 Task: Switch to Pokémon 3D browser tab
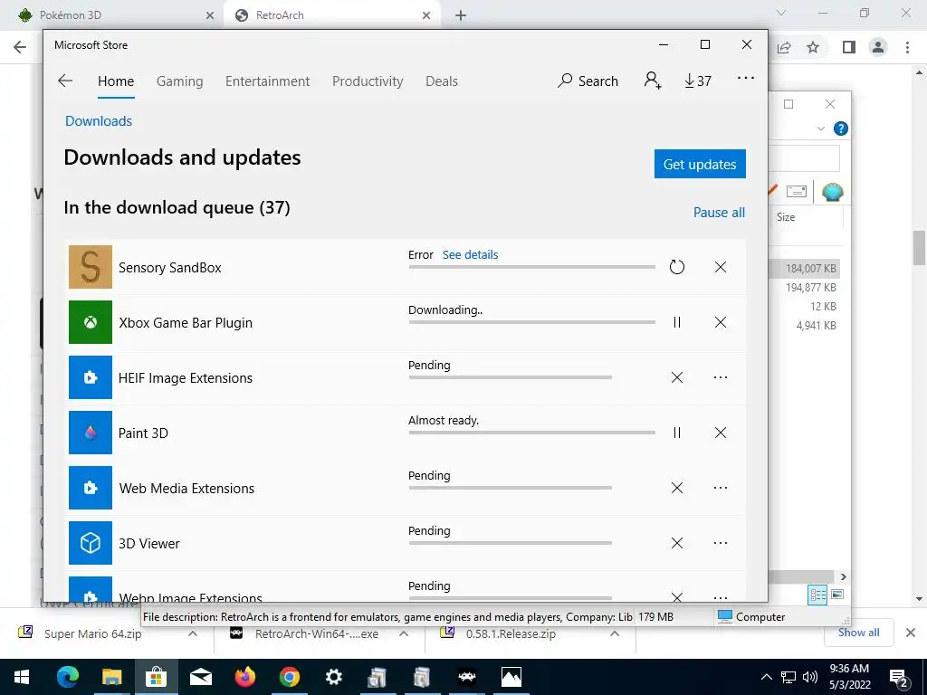(x=115, y=15)
